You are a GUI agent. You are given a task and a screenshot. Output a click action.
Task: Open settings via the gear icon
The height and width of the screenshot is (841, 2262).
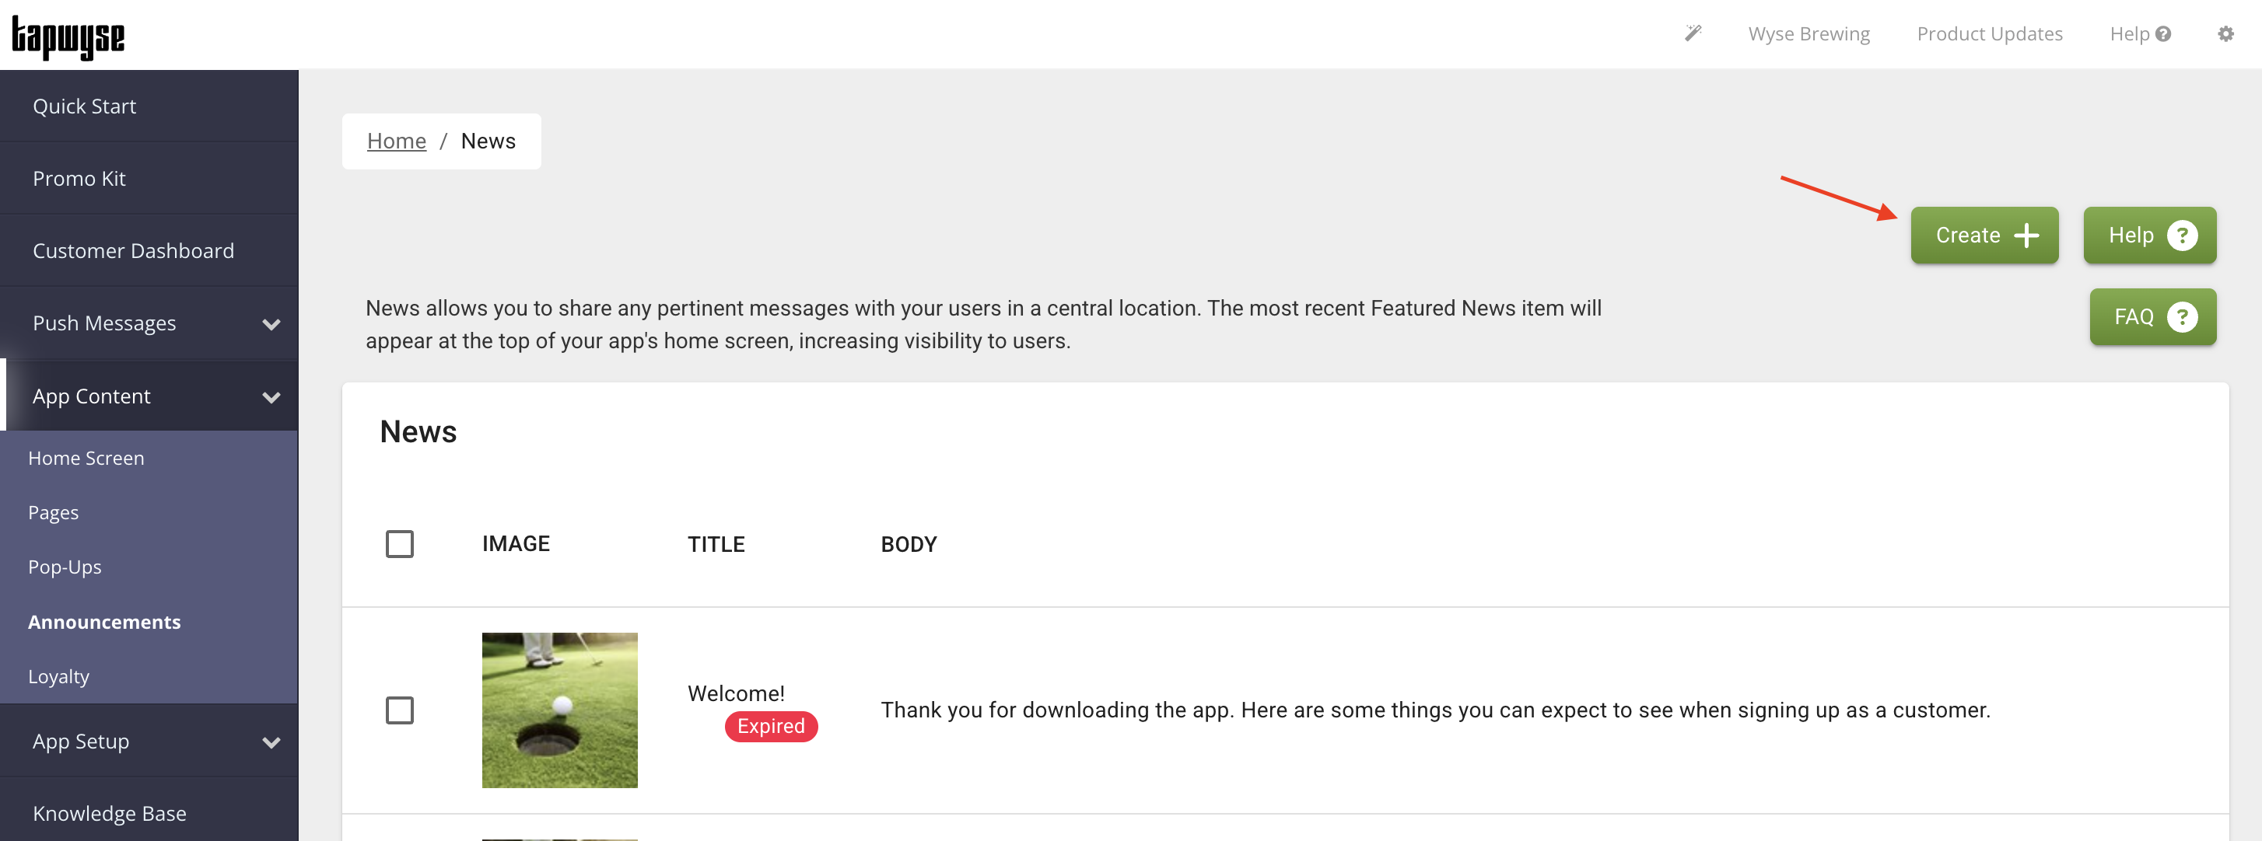tap(2225, 33)
